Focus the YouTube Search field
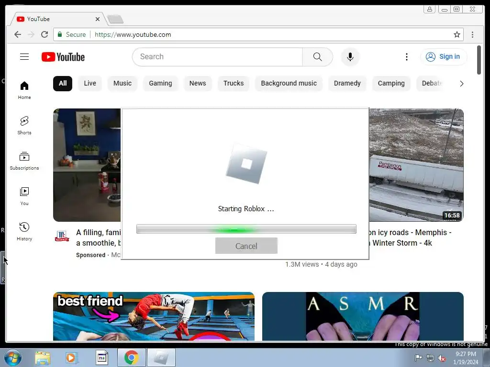 pos(218,56)
